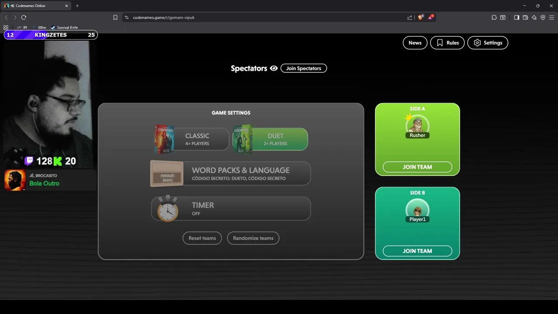Join Side A team
Image resolution: width=558 pixels, height=314 pixels.
417,167
